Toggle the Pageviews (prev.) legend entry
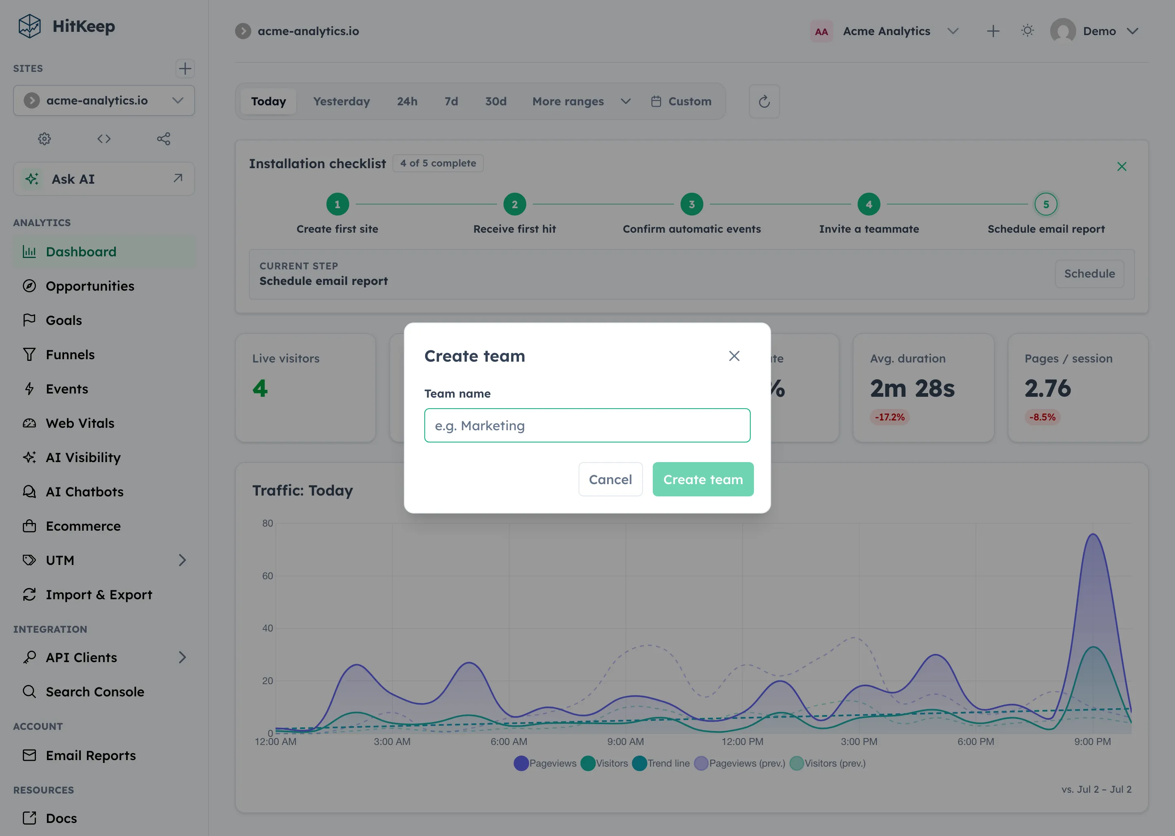 [740, 763]
